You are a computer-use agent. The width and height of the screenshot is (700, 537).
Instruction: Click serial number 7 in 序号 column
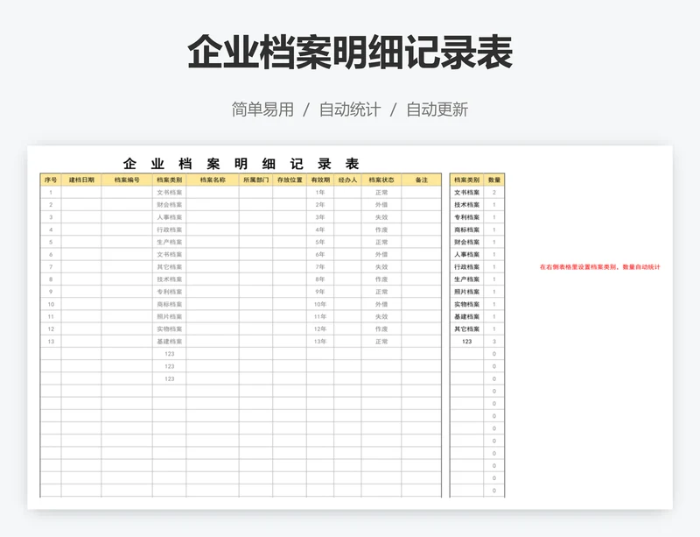point(51,267)
